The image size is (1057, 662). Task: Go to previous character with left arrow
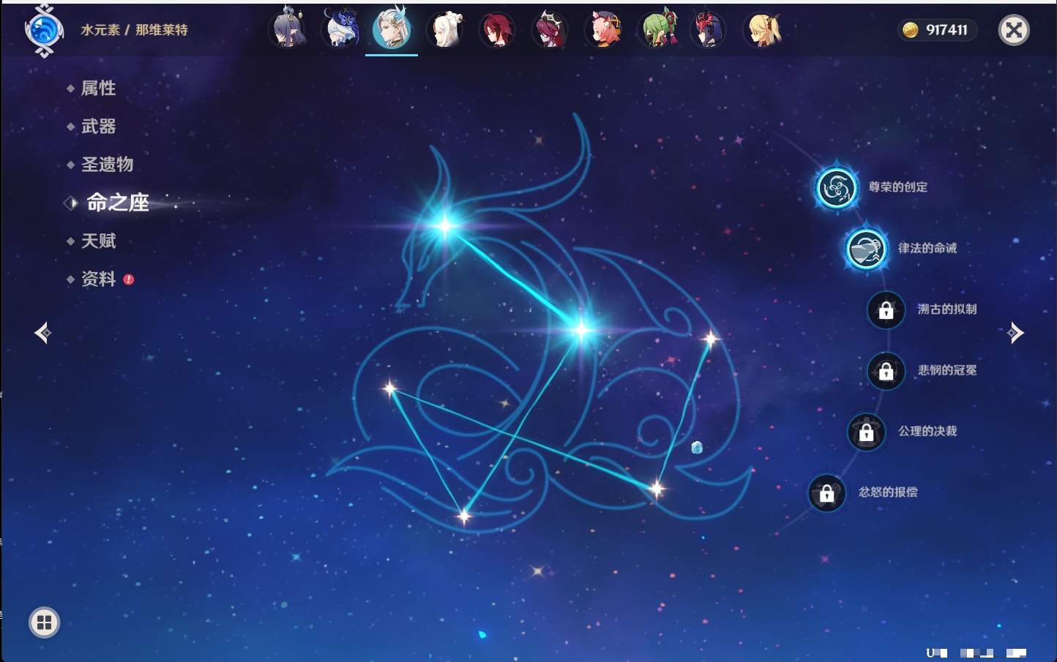click(42, 333)
